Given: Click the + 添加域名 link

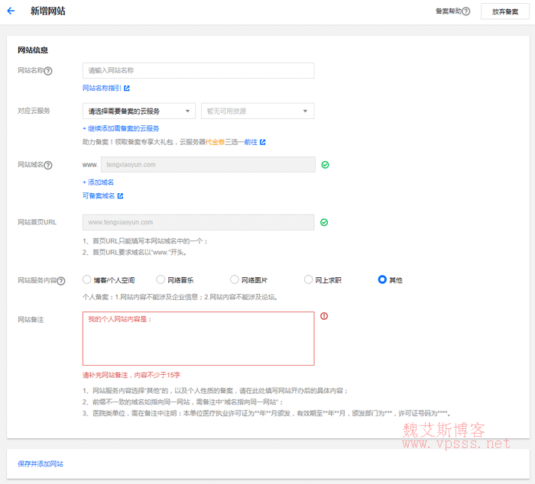Looking at the screenshot, I should click(x=99, y=182).
